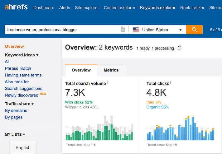Click the '1 ready, 1 processing' status text
Viewport: 222px width, 154px height.
pos(155,48)
